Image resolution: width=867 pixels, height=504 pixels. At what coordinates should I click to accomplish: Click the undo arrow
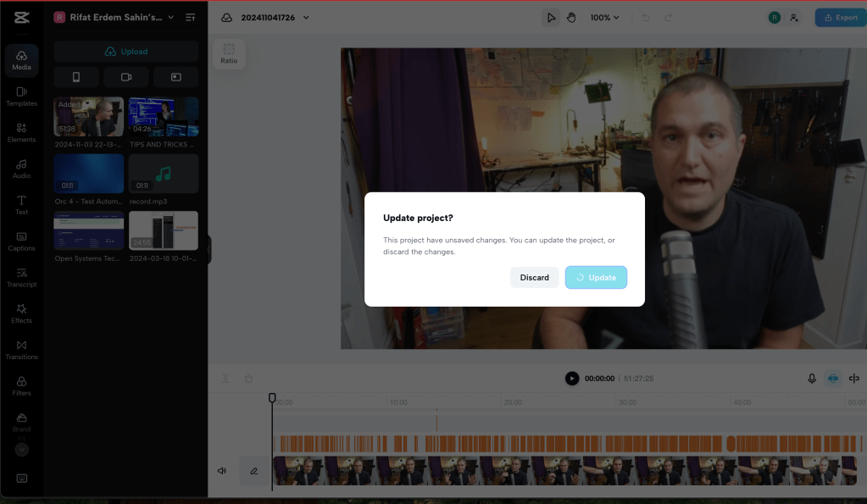tap(645, 18)
